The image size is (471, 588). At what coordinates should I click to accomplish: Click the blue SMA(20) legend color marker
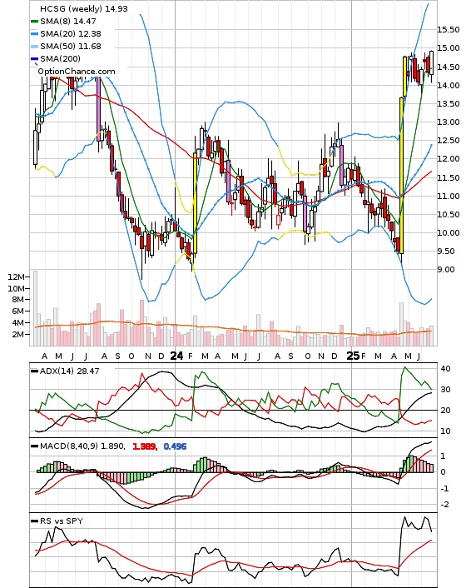tap(34, 34)
